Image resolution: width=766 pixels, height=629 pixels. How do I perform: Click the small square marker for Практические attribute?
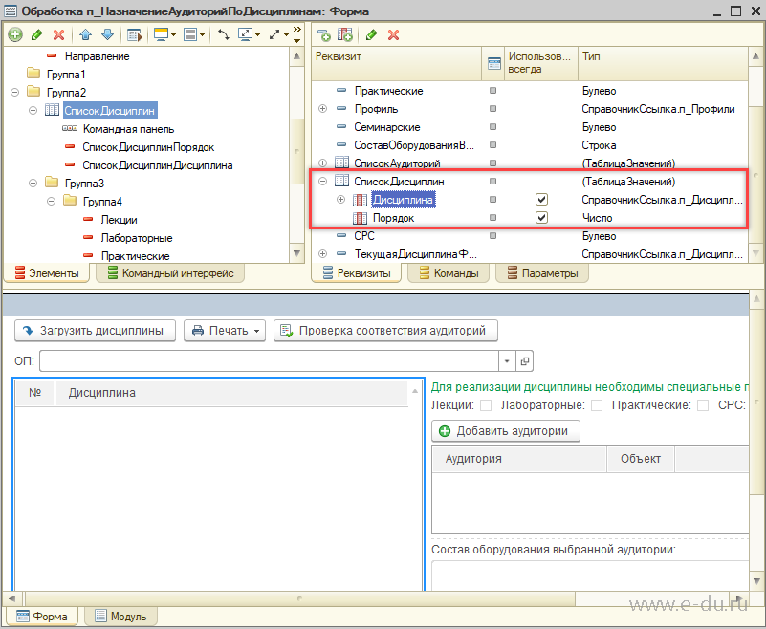[492, 91]
